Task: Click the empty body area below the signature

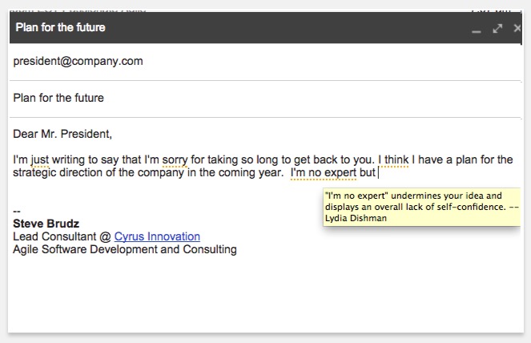Action: point(264,297)
